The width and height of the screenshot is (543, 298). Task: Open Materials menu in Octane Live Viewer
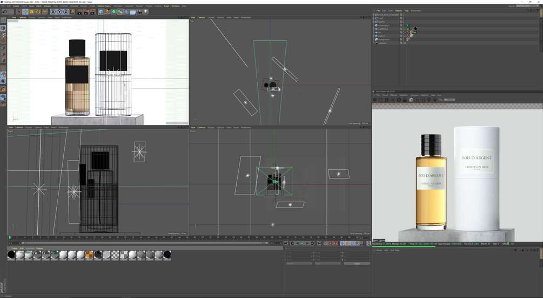404,95
